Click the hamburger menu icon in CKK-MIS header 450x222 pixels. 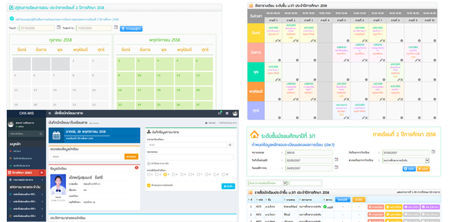49,113
